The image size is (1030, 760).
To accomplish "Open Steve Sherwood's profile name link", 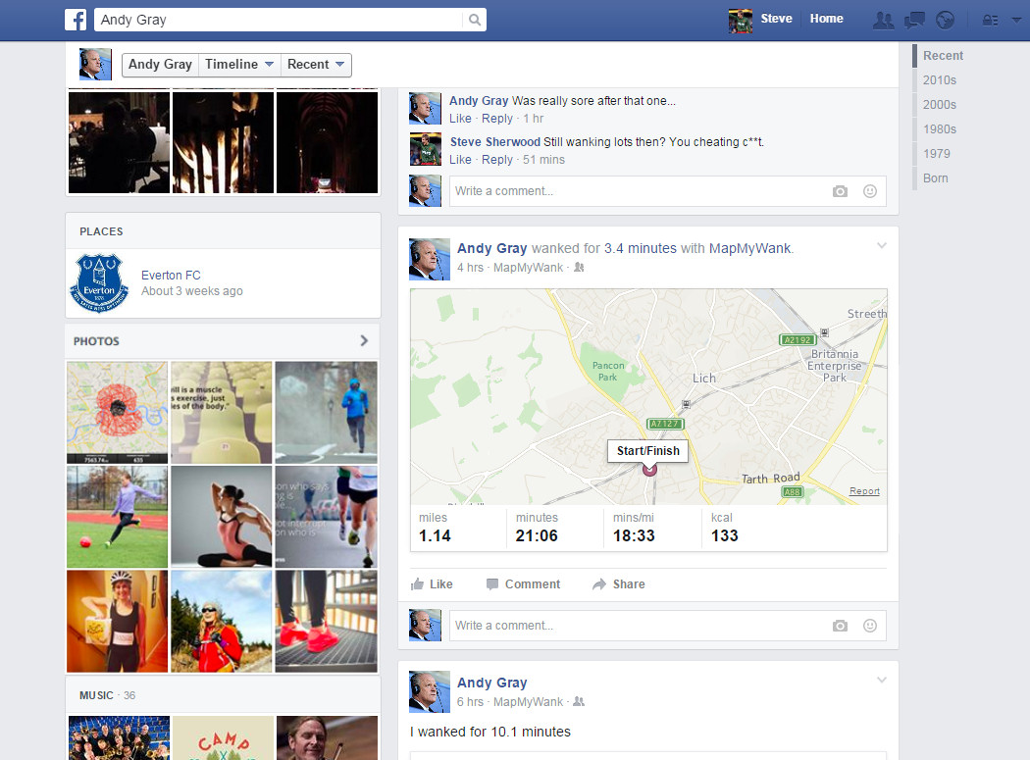I will tap(494, 142).
